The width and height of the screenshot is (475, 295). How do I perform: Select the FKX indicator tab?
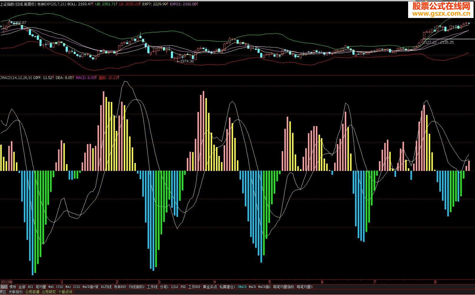(183, 287)
